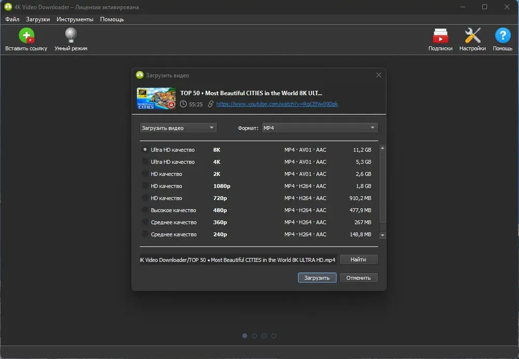
Task: Click the 910,2 MB file size value
Action: 360,198
